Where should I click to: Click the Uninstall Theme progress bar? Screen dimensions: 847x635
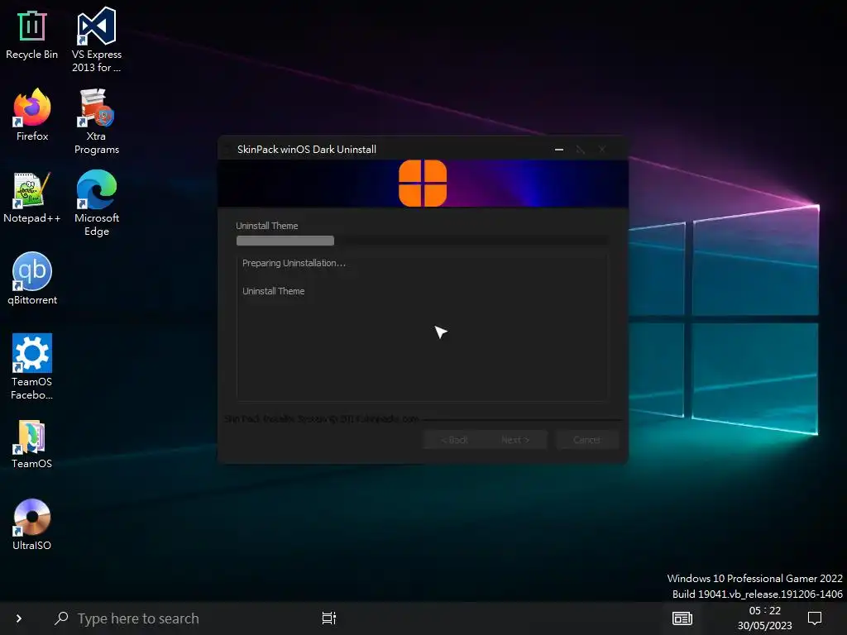pyautogui.click(x=423, y=241)
